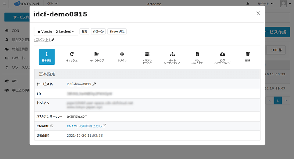This screenshot has width=294, height=159.
Task: Open the CNAME の詳細はこちら link
Action: [86, 126]
